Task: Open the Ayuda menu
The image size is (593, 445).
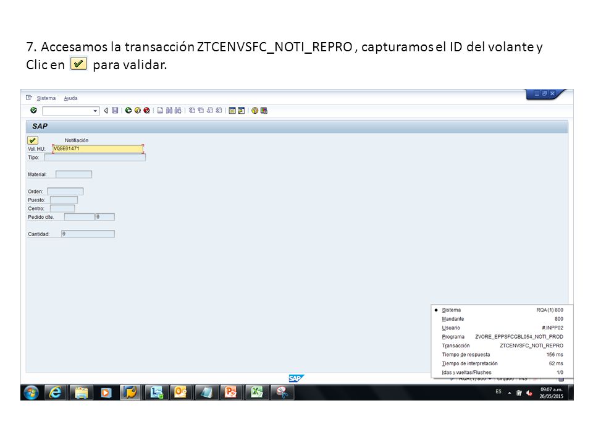Action: pyautogui.click(x=70, y=98)
